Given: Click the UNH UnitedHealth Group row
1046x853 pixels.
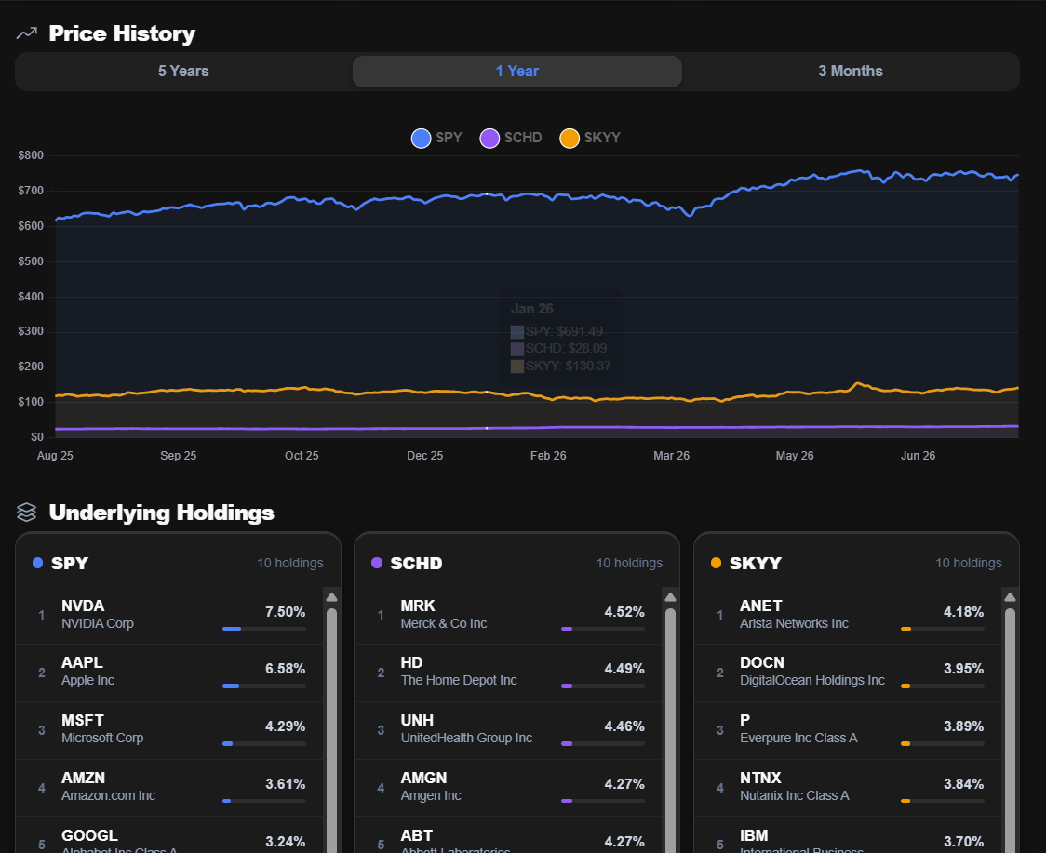Looking at the screenshot, I should point(508,730).
